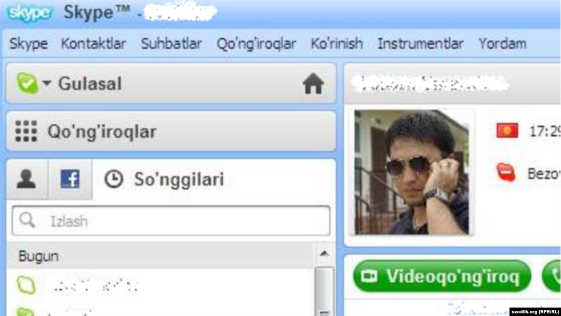The height and width of the screenshot is (316, 561).
Task: Open the Instrumentlar menu
Action: tap(421, 44)
